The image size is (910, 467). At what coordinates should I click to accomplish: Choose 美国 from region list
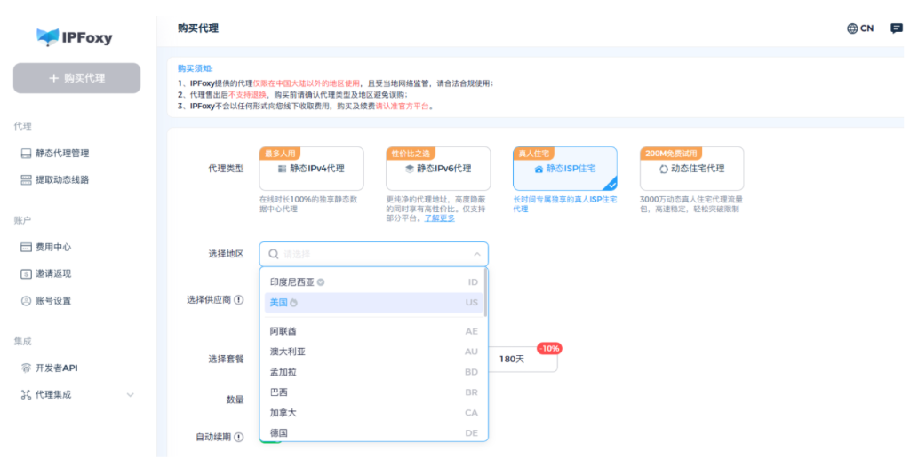click(374, 302)
